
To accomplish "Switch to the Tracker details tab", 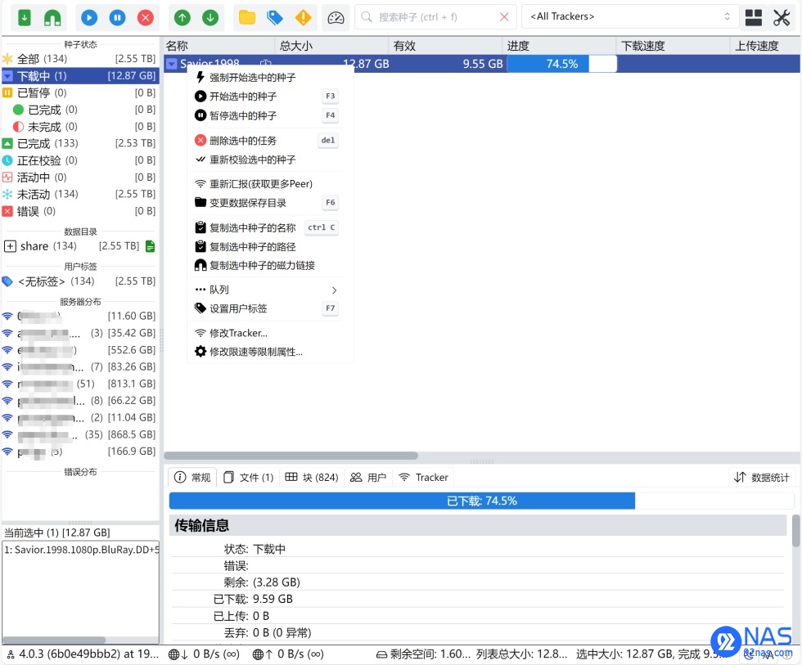I will click(x=424, y=478).
